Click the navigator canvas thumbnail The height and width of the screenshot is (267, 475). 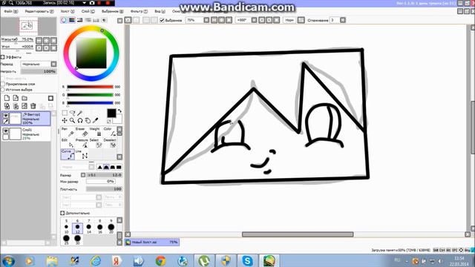click(29, 27)
